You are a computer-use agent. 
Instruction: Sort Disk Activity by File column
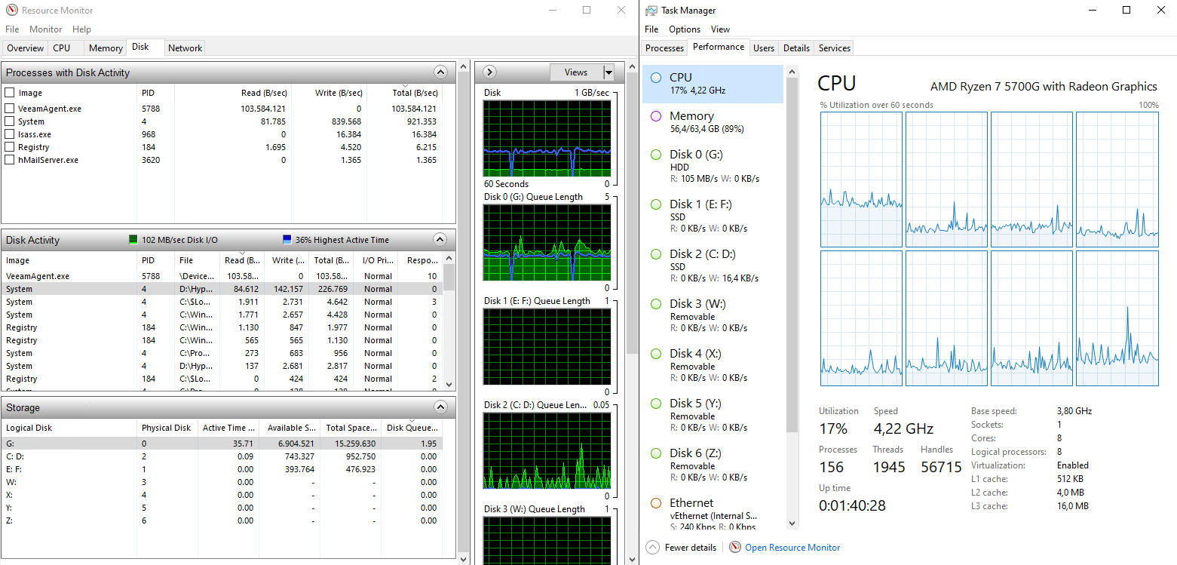[197, 260]
